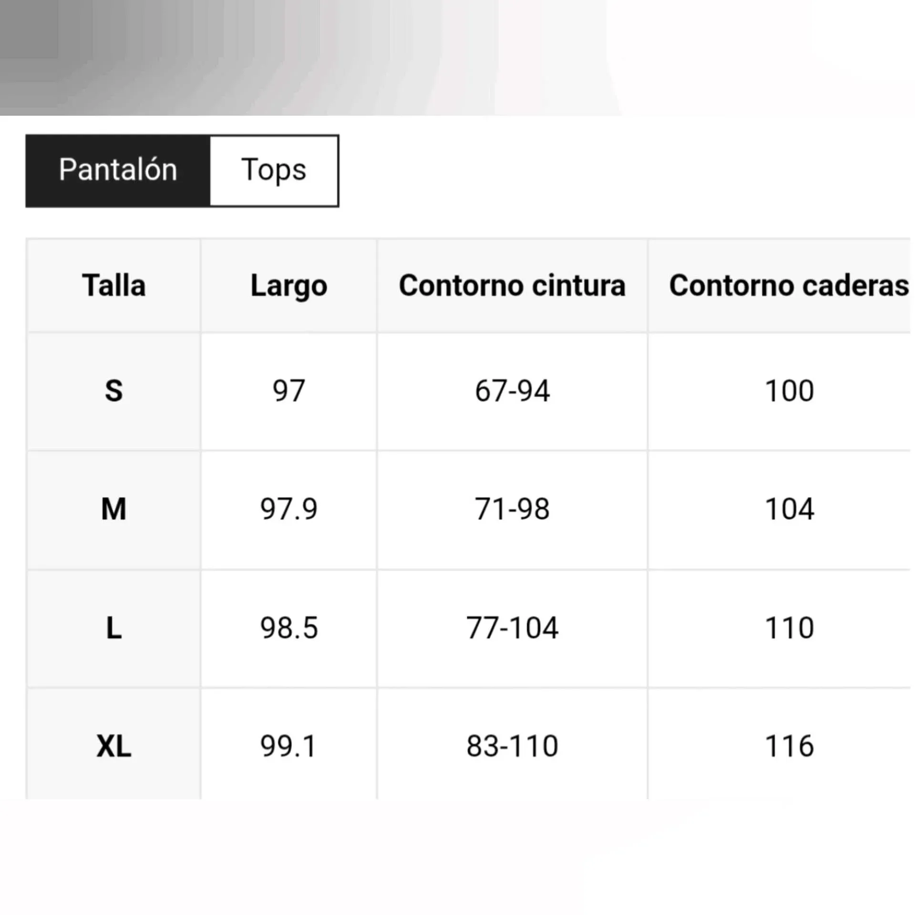The image size is (915, 915).
Task: Select the Pantalón tab
Action: pyautogui.click(x=118, y=170)
